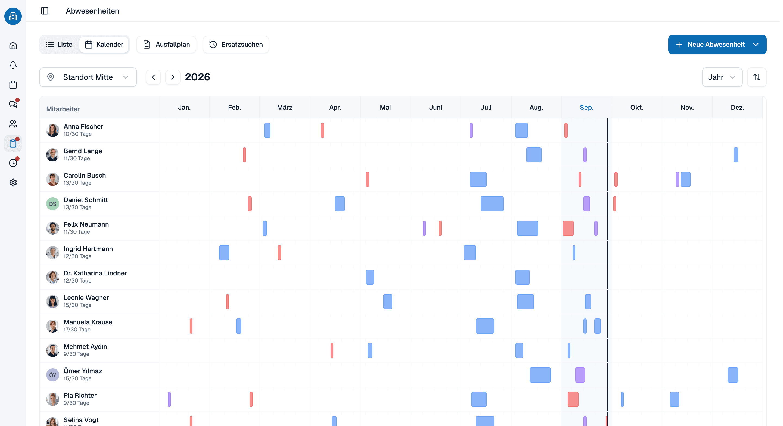Click Daniel Schmitt's July blue absence block

pos(492,203)
